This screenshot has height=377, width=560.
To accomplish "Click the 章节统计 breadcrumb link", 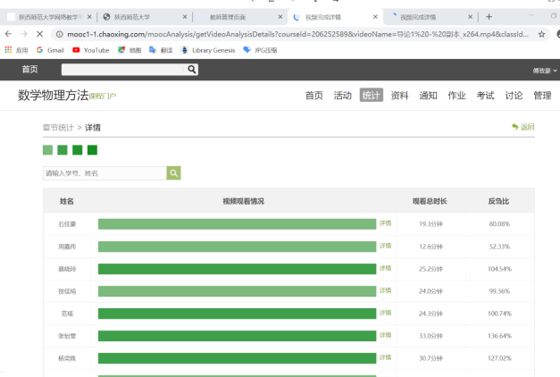I will point(58,128).
